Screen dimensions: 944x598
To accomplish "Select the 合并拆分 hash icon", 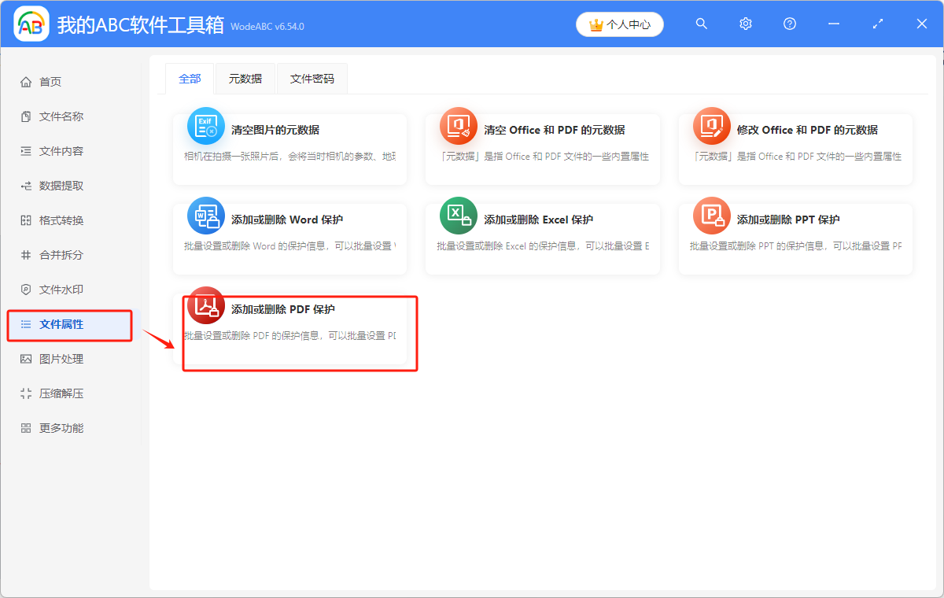I will click(x=26, y=255).
